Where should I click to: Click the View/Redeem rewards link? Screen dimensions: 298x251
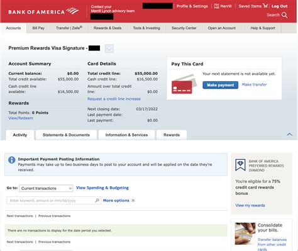(21, 118)
